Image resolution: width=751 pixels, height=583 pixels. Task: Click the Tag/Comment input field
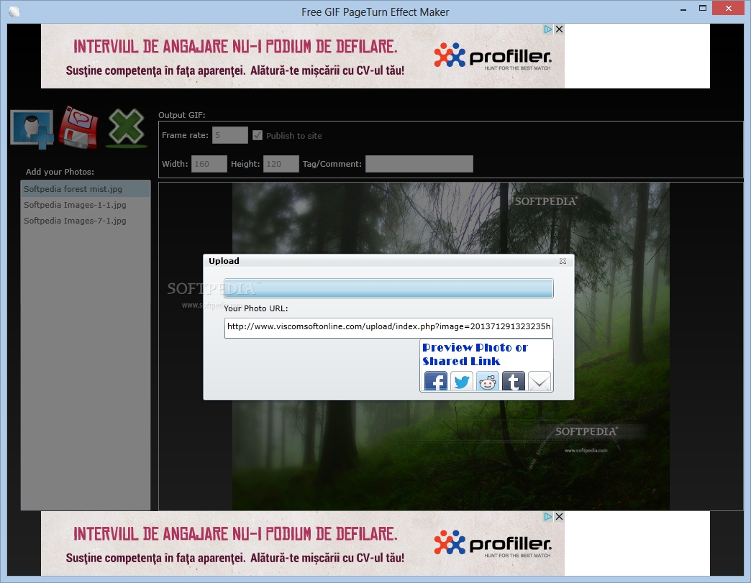tap(419, 164)
